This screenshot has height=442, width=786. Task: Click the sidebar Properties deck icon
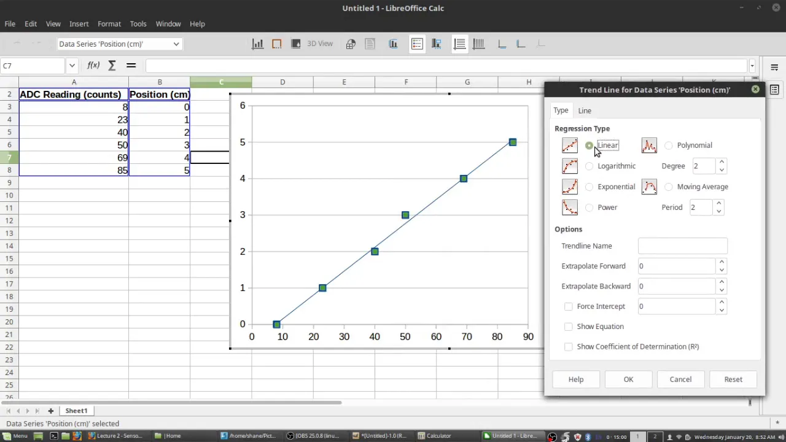coord(774,90)
